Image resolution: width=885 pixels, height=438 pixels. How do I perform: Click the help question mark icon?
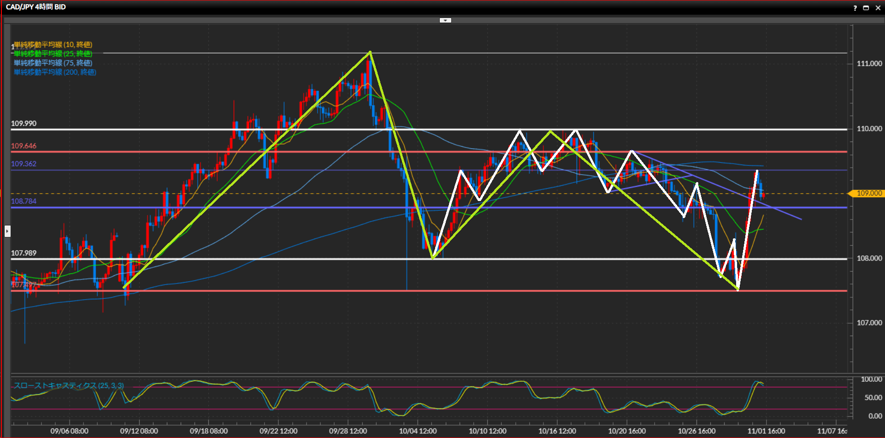point(855,8)
